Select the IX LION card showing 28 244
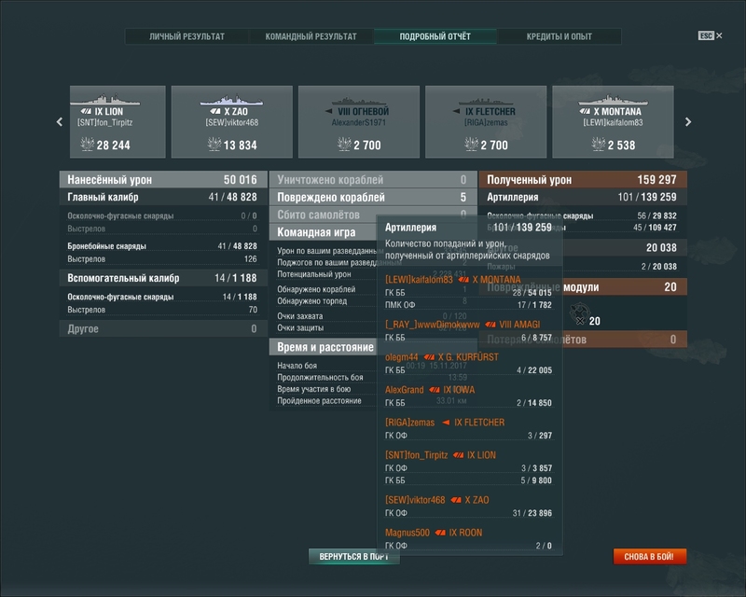Screen dimensions: 746x597 click(117, 121)
